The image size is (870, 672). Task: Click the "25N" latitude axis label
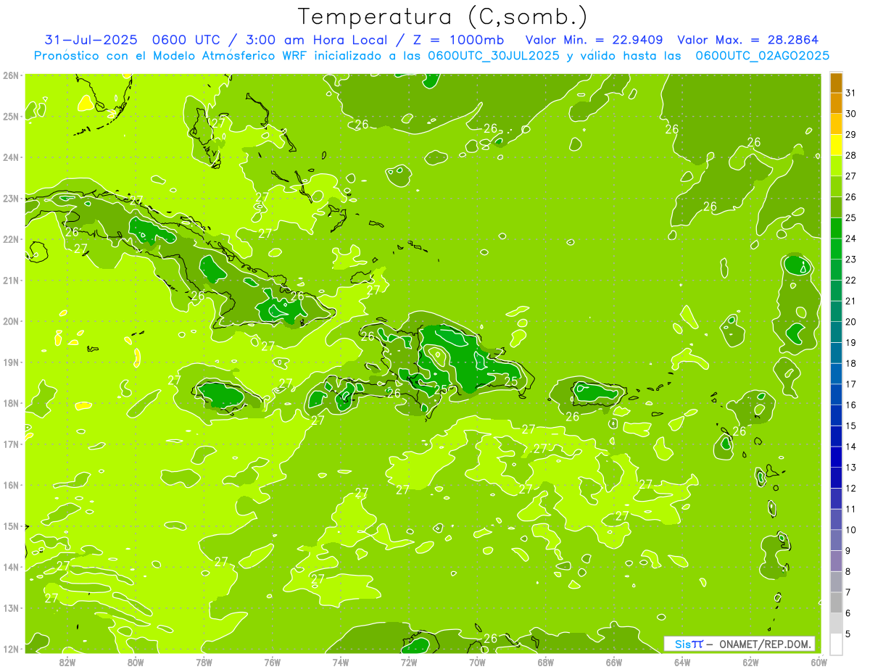(11, 116)
